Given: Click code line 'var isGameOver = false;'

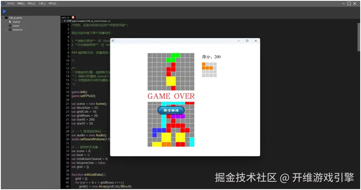Looking at the screenshot, I should pos(88,163).
